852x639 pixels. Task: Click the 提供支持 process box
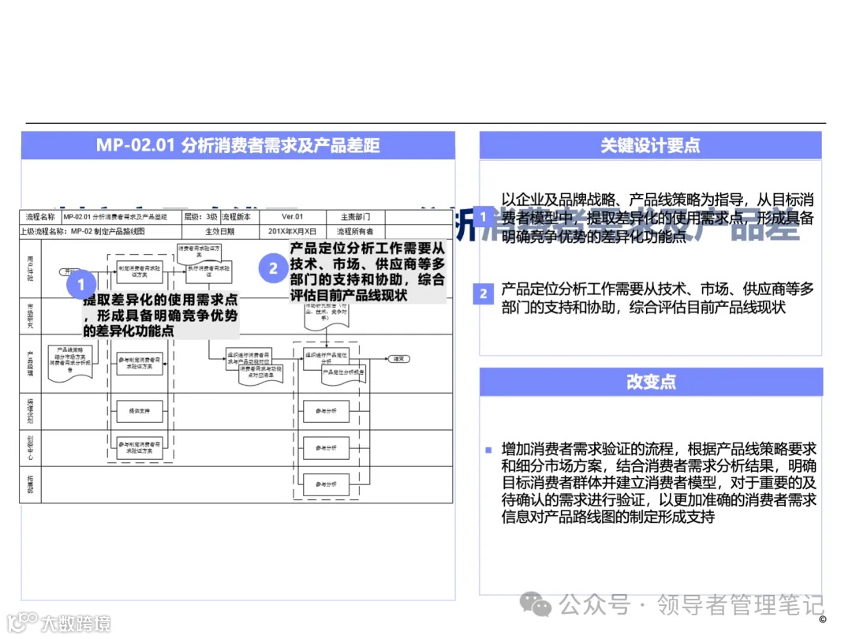point(140,411)
